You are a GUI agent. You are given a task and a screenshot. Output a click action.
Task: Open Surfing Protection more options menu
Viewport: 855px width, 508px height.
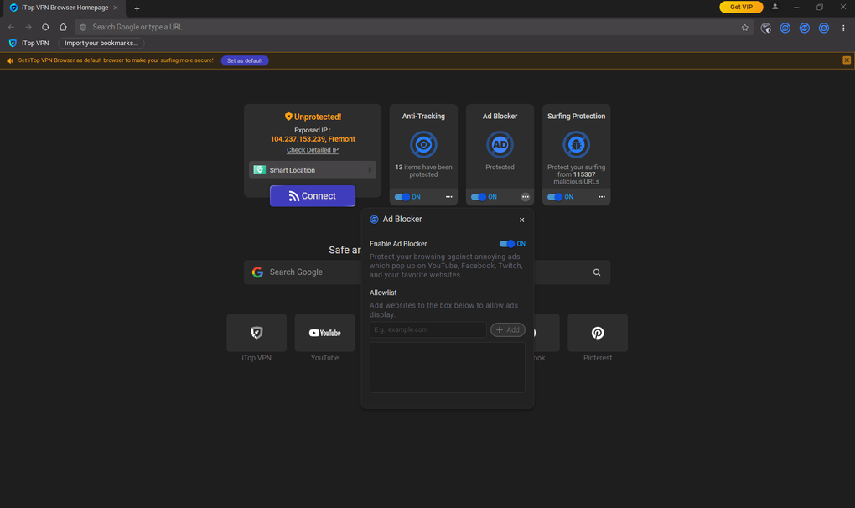tap(602, 197)
